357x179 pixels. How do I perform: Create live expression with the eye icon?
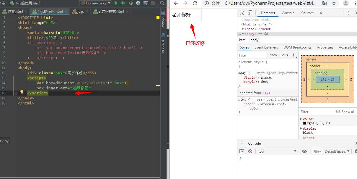coord(304,151)
